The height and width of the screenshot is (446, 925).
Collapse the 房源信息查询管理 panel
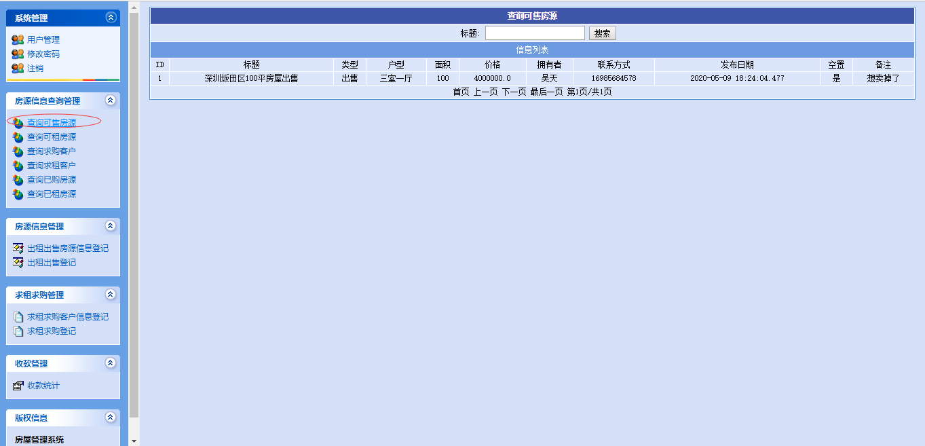[x=111, y=100]
